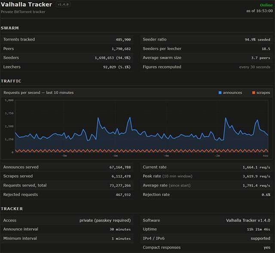Click the 'Requests per second — last 10 minutes' title
This screenshot has height=253, width=275.
tap(39, 93)
